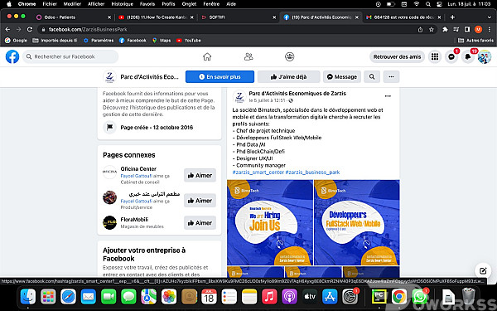The height and width of the screenshot is (311, 497).
Task: Switch to the Odoo - Patients tab
Action: tap(74, 17)
